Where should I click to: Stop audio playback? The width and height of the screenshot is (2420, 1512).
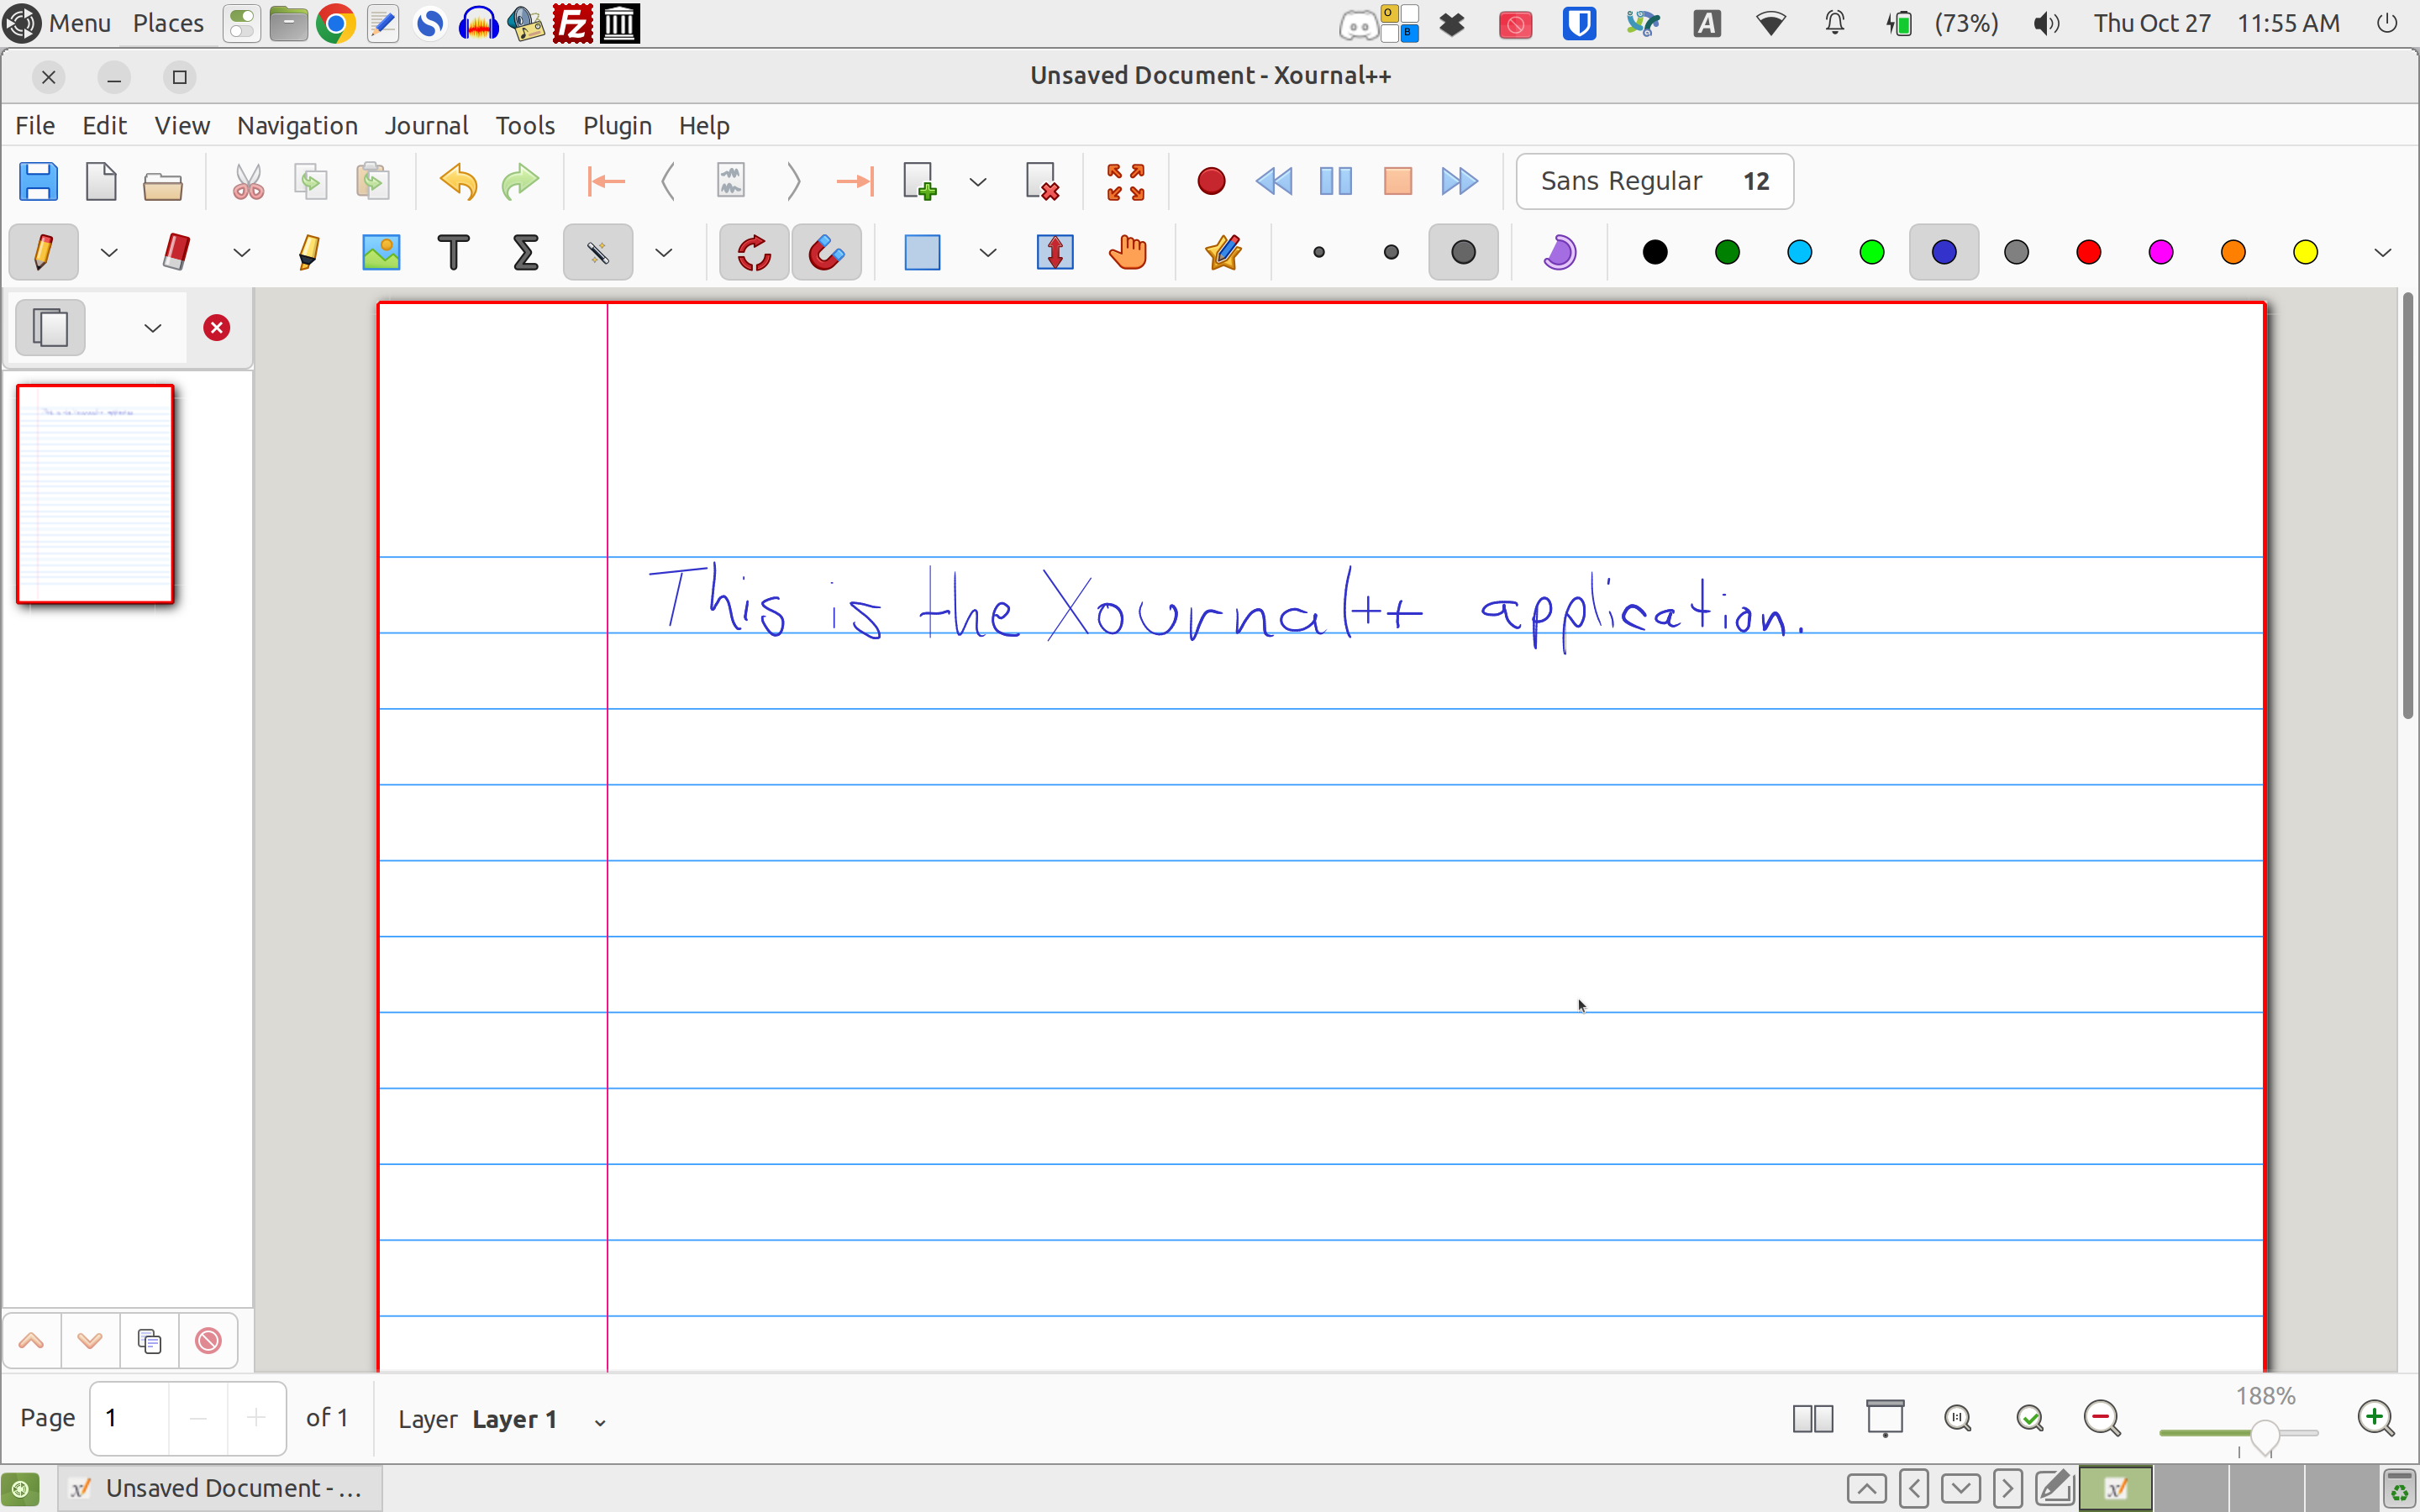point(1398,181)
